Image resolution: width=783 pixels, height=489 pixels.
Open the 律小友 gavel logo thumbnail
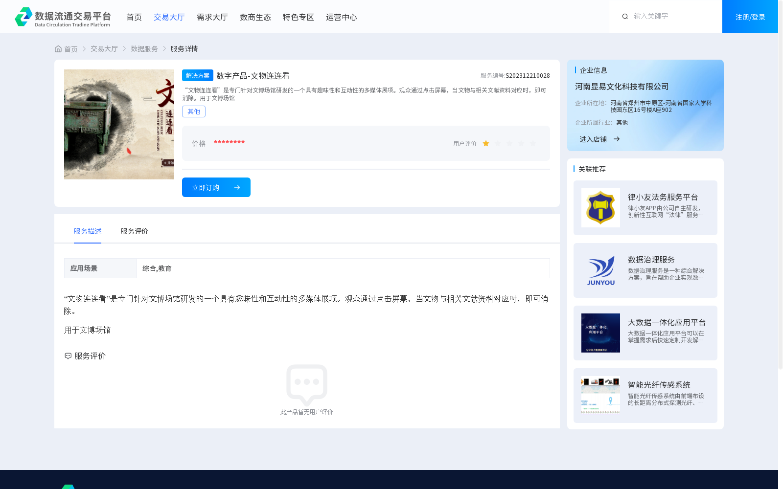pos(600,208)
